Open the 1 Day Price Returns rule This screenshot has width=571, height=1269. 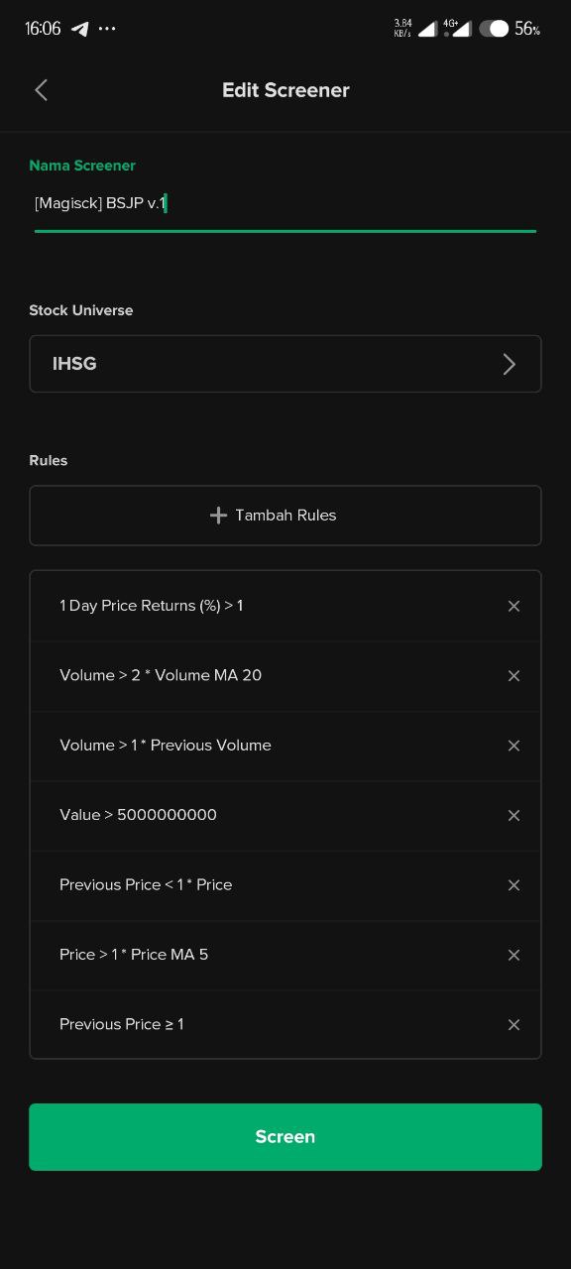pyautogui.click(x=152, y=606)
